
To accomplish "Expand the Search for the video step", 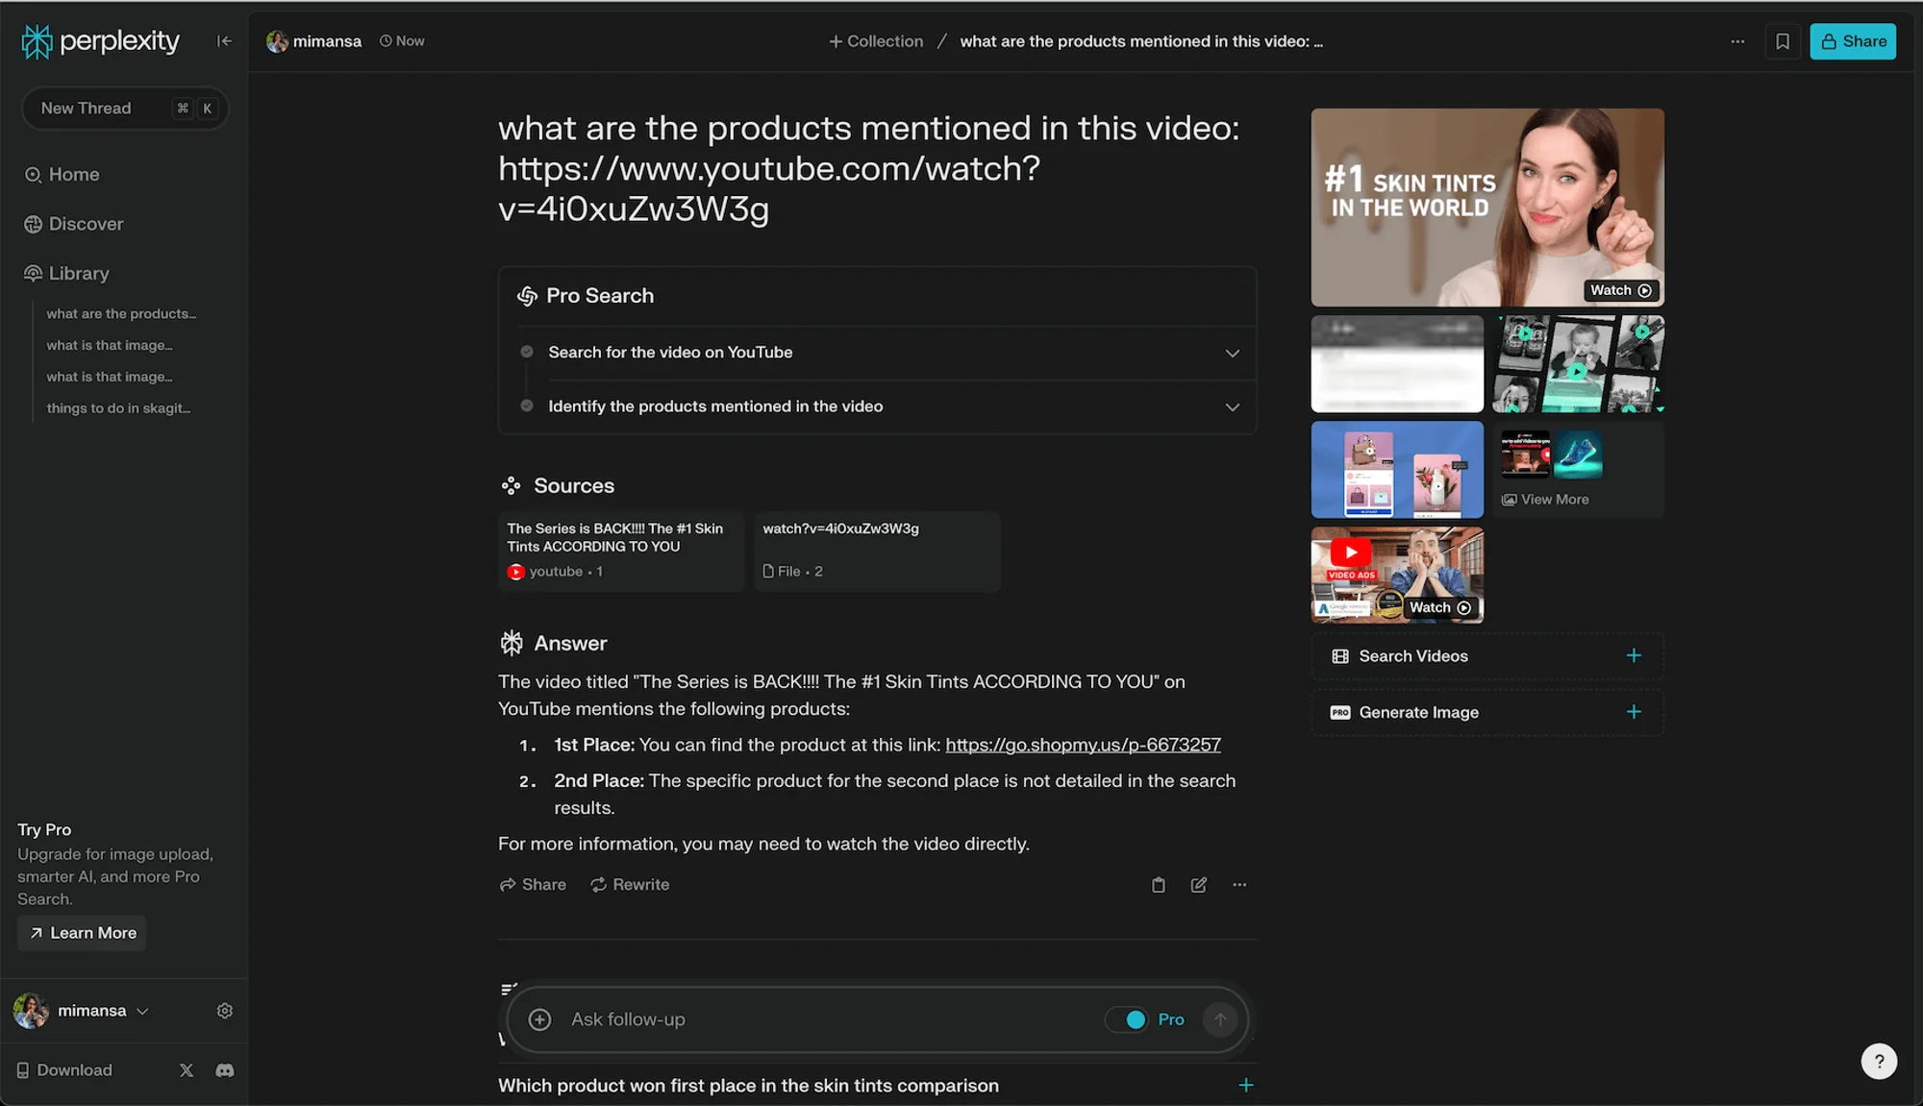I will tap(1232, 353).
